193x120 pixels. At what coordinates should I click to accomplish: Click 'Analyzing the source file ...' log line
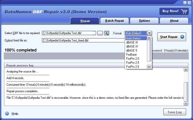22,71
